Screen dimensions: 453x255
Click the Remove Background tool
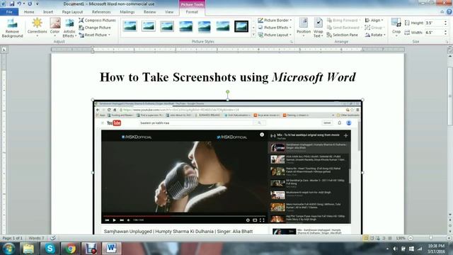[x=12, y=28]
